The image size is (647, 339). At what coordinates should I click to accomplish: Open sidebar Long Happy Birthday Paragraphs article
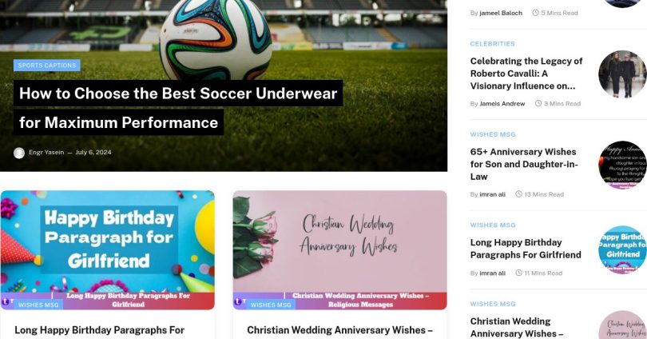(x=526, y=249)
